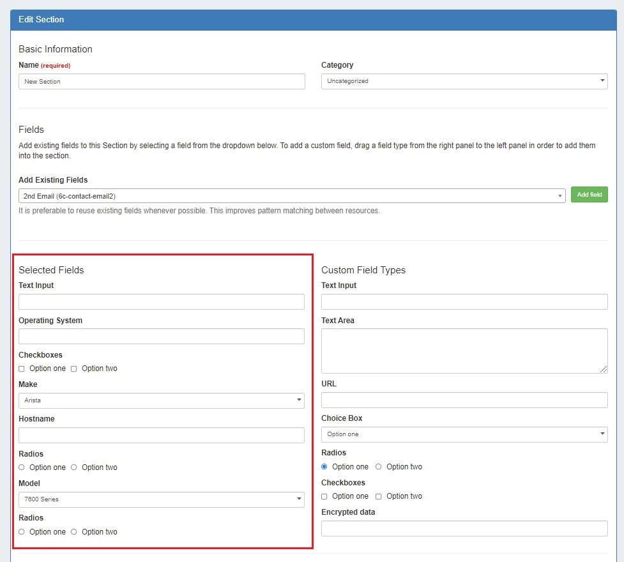The height and width of the screenshot is (562, 624).
Task: Tick Option two checkbox in Custom Field Types
Action: [x=379, y=496]
